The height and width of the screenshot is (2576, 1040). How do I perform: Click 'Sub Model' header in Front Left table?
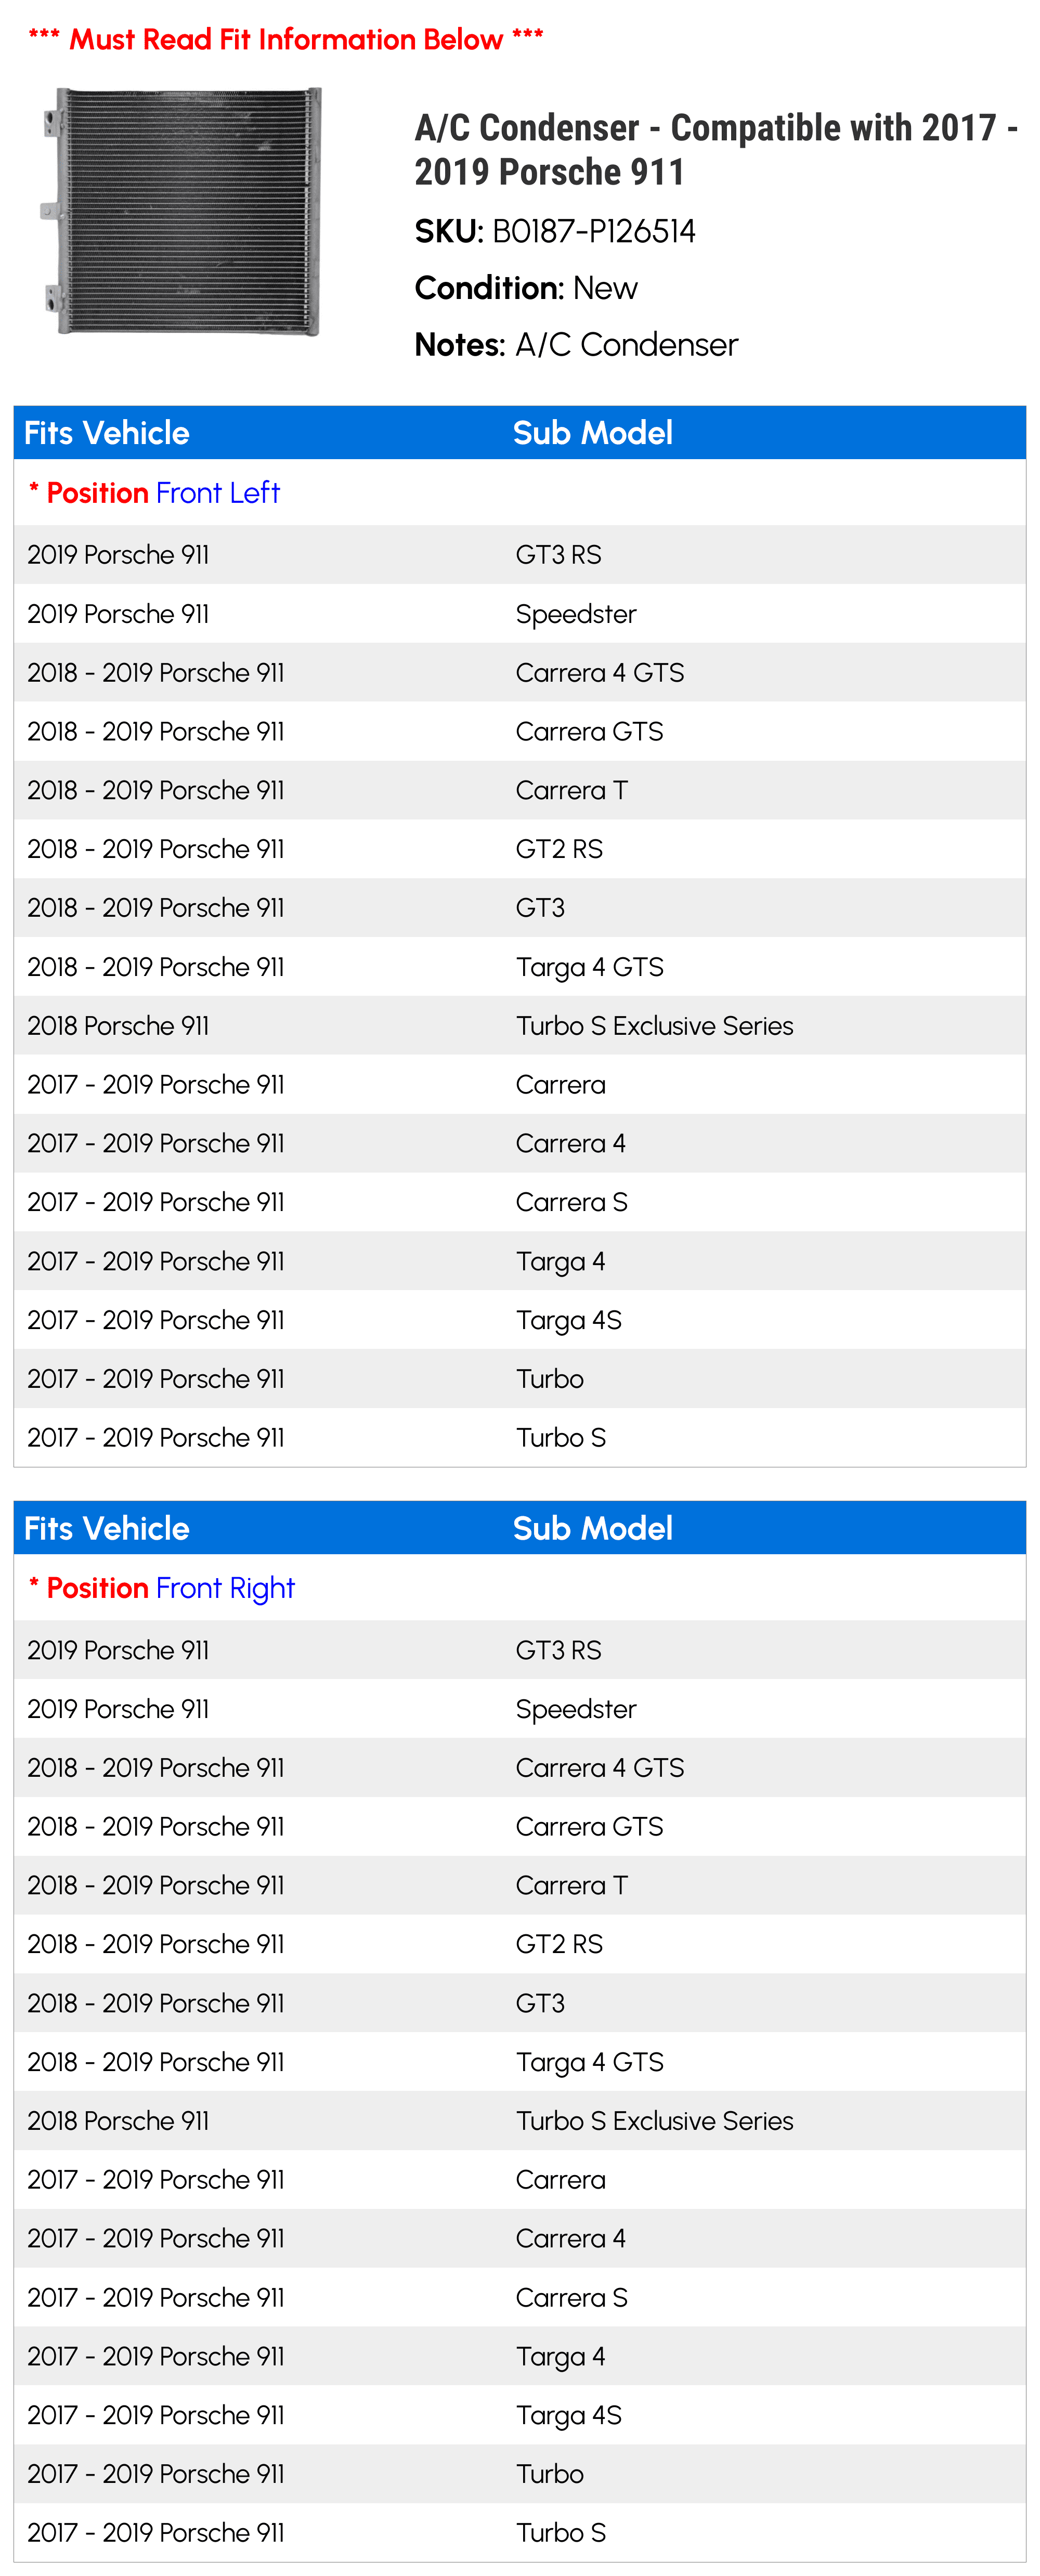pos(592,433)
